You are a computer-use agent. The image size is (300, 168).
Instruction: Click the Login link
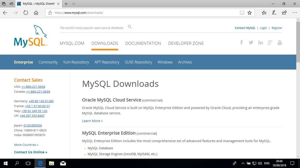click(x=263, y=28)
